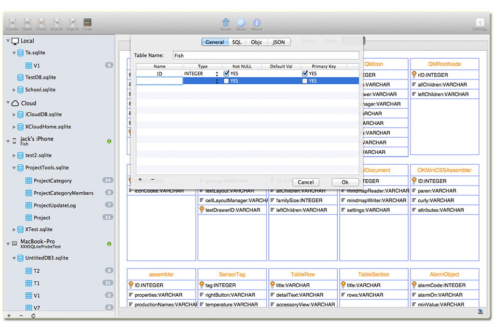Click the sidebar refresh icon
The width and height of the screenshot is (494, 329).
point(33,316)
